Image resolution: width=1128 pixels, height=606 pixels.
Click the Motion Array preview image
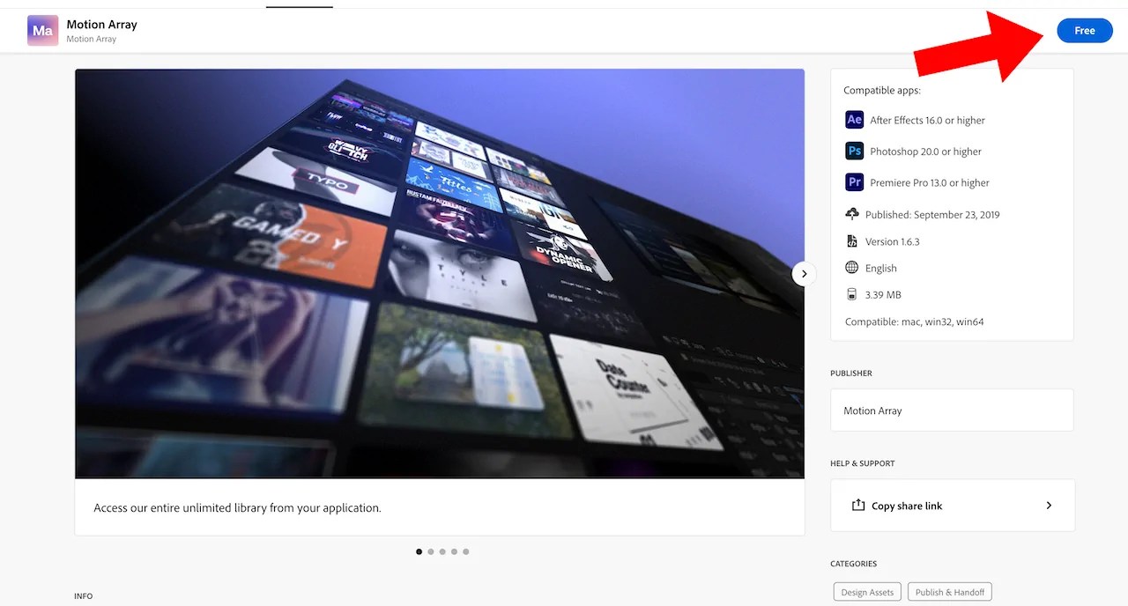click(x=439, y=274)
